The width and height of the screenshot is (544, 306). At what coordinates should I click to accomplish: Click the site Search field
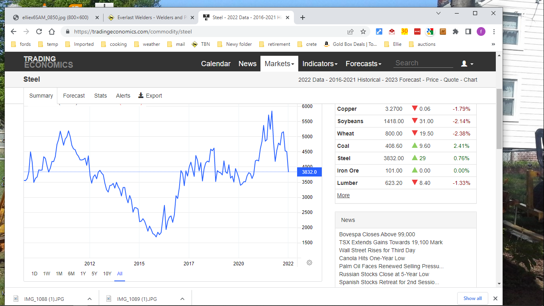pyautogui.click(x=423, y=63)
